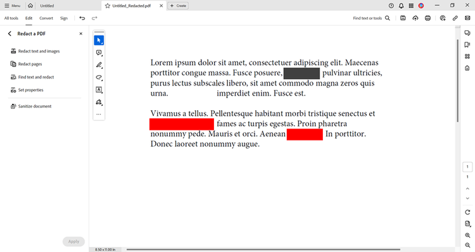This screenshot has width=475, height=252.
Task: Go to previous page arrow
Action: [467, 189]
